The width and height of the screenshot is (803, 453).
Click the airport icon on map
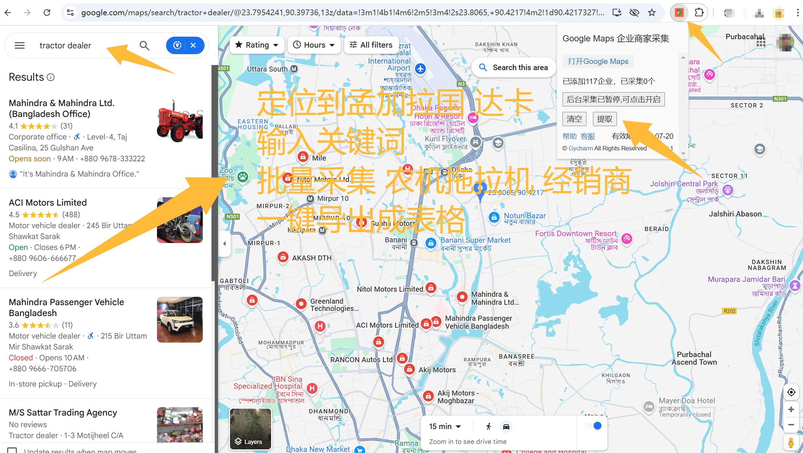coord(420,69)
